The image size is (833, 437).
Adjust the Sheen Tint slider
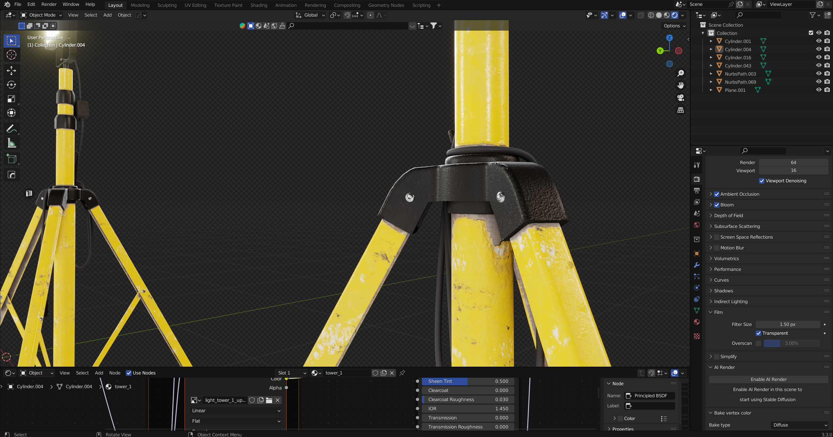468,381
